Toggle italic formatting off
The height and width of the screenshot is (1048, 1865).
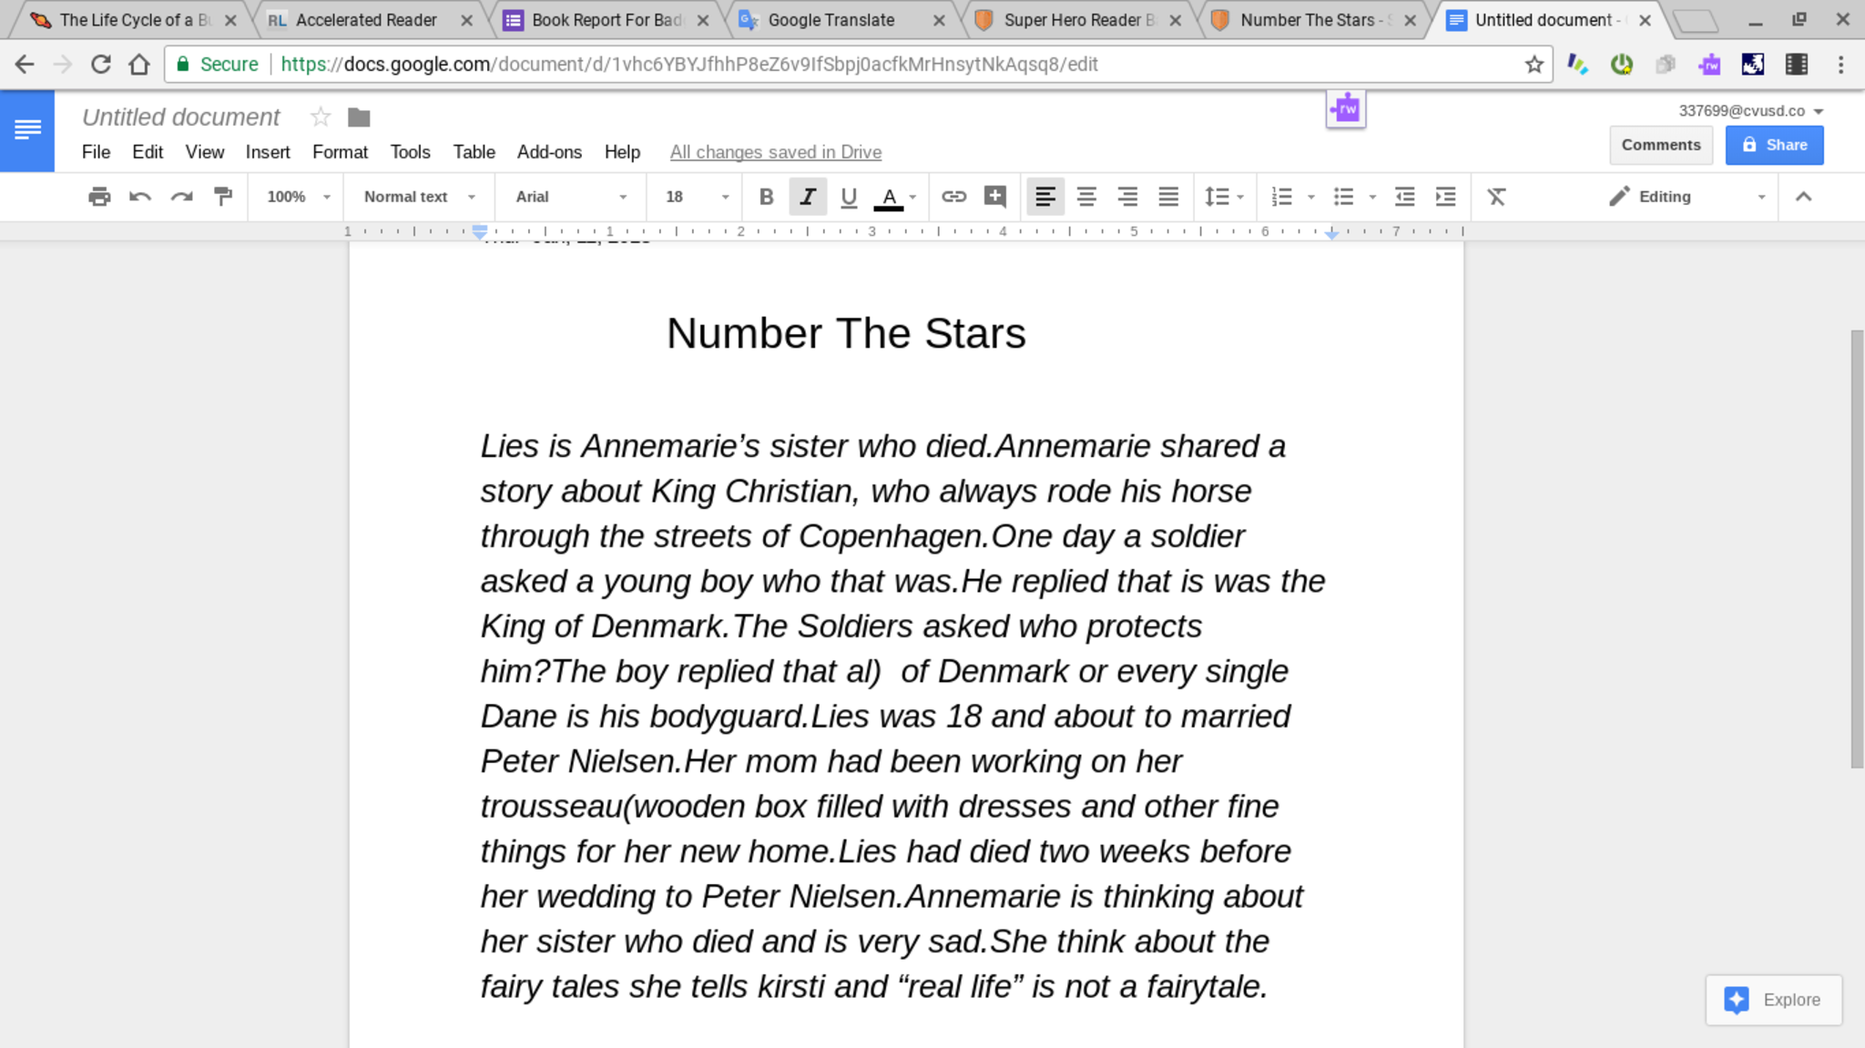point(807,197)
